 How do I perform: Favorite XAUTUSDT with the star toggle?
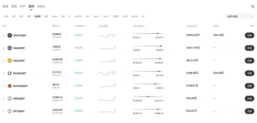click(4, 35)
